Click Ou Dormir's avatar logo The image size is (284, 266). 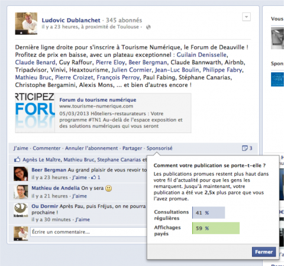coord(21,210)
